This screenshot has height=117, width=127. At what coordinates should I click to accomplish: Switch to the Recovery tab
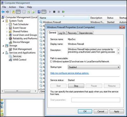[x=72, y=33]
